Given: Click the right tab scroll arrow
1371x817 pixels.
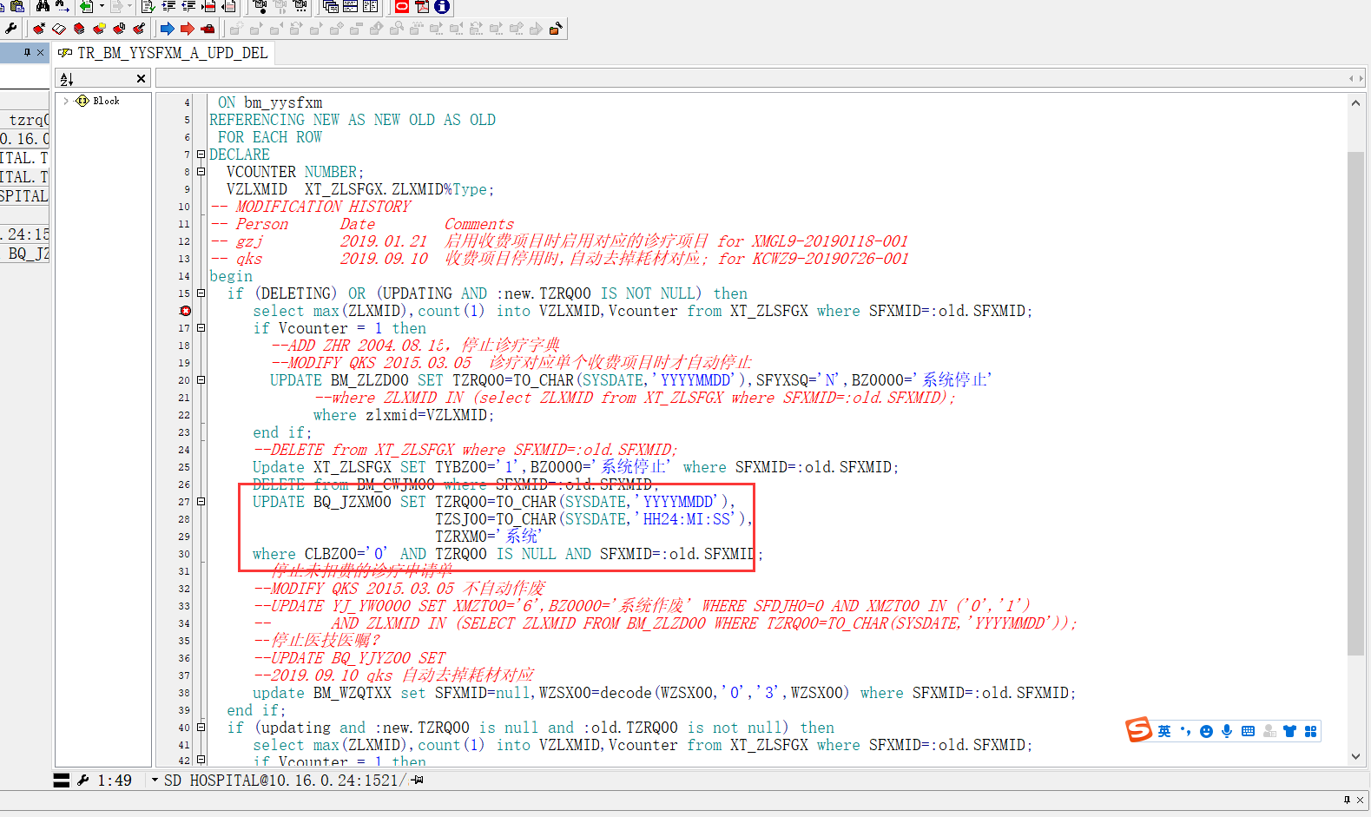Looking at the screenshot, I should tap(1361, 78).
